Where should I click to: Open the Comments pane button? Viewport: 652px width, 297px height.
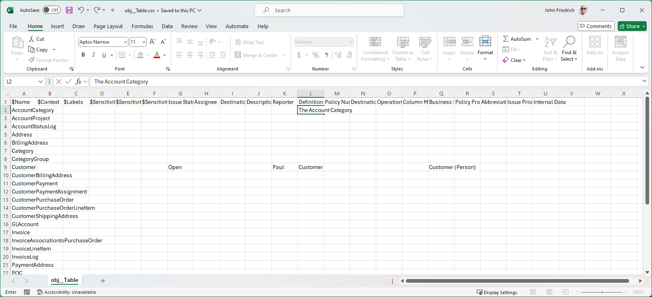point(596,26)
